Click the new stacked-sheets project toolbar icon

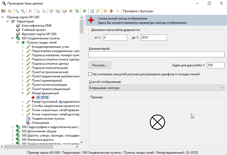[65, 11]
